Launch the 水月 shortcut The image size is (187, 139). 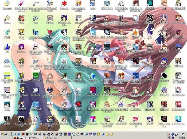click(x=64, y=32)
